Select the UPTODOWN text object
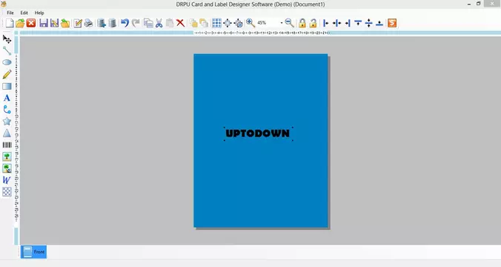 (x=258, y=133)
